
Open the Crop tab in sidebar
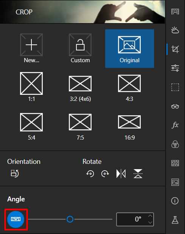[175, 49]
